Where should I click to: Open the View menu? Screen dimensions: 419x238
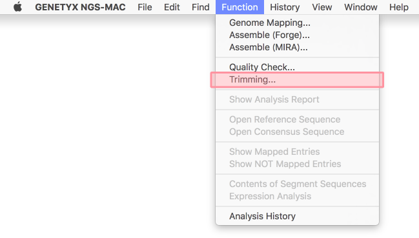[x=322, y=7]
